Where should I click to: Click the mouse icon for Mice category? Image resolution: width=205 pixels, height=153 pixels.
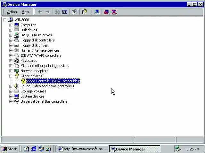(17, 66)
